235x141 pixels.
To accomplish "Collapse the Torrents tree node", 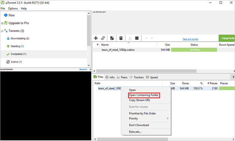I will click(x=2, y=31).
